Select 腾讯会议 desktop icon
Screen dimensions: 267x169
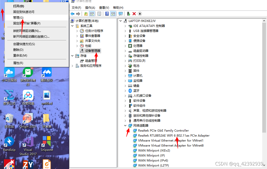pyautogui.click(x=47, y=75)
